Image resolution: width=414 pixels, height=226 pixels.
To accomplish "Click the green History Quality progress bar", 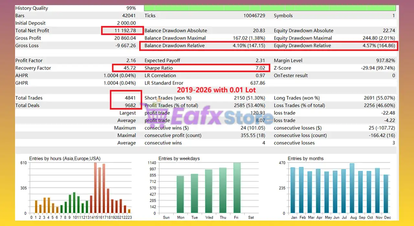I will click(270, 8).
